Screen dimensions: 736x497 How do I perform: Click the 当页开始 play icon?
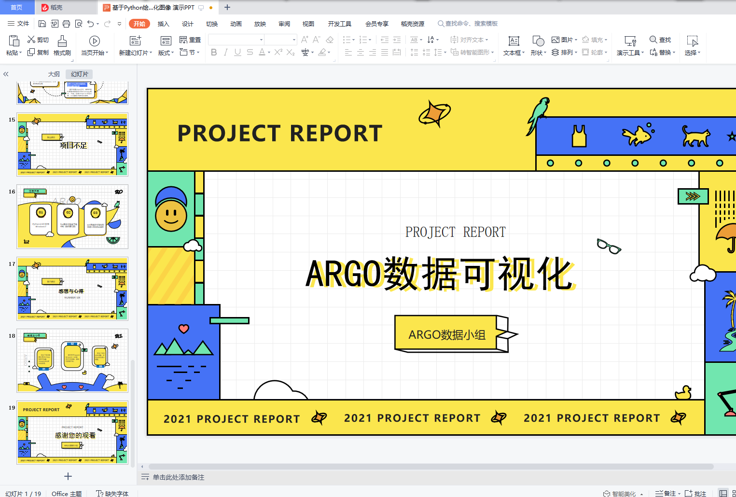click(95, 41)
